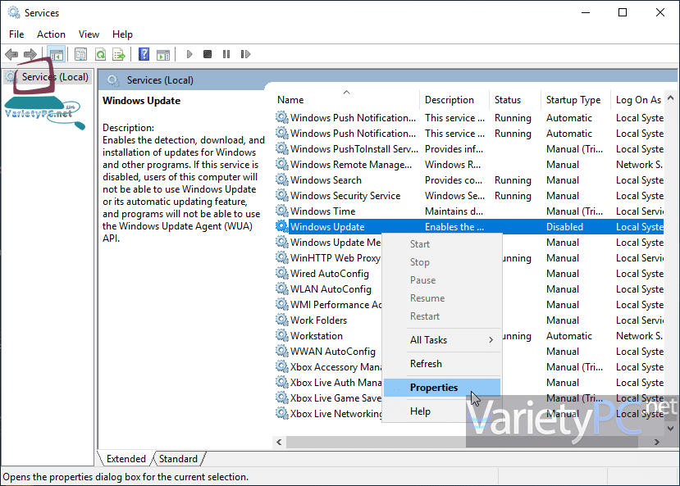
Task: Click gear icon beside Wired AutoConfig
Action: pyautogui.click(x=282, y=273)
